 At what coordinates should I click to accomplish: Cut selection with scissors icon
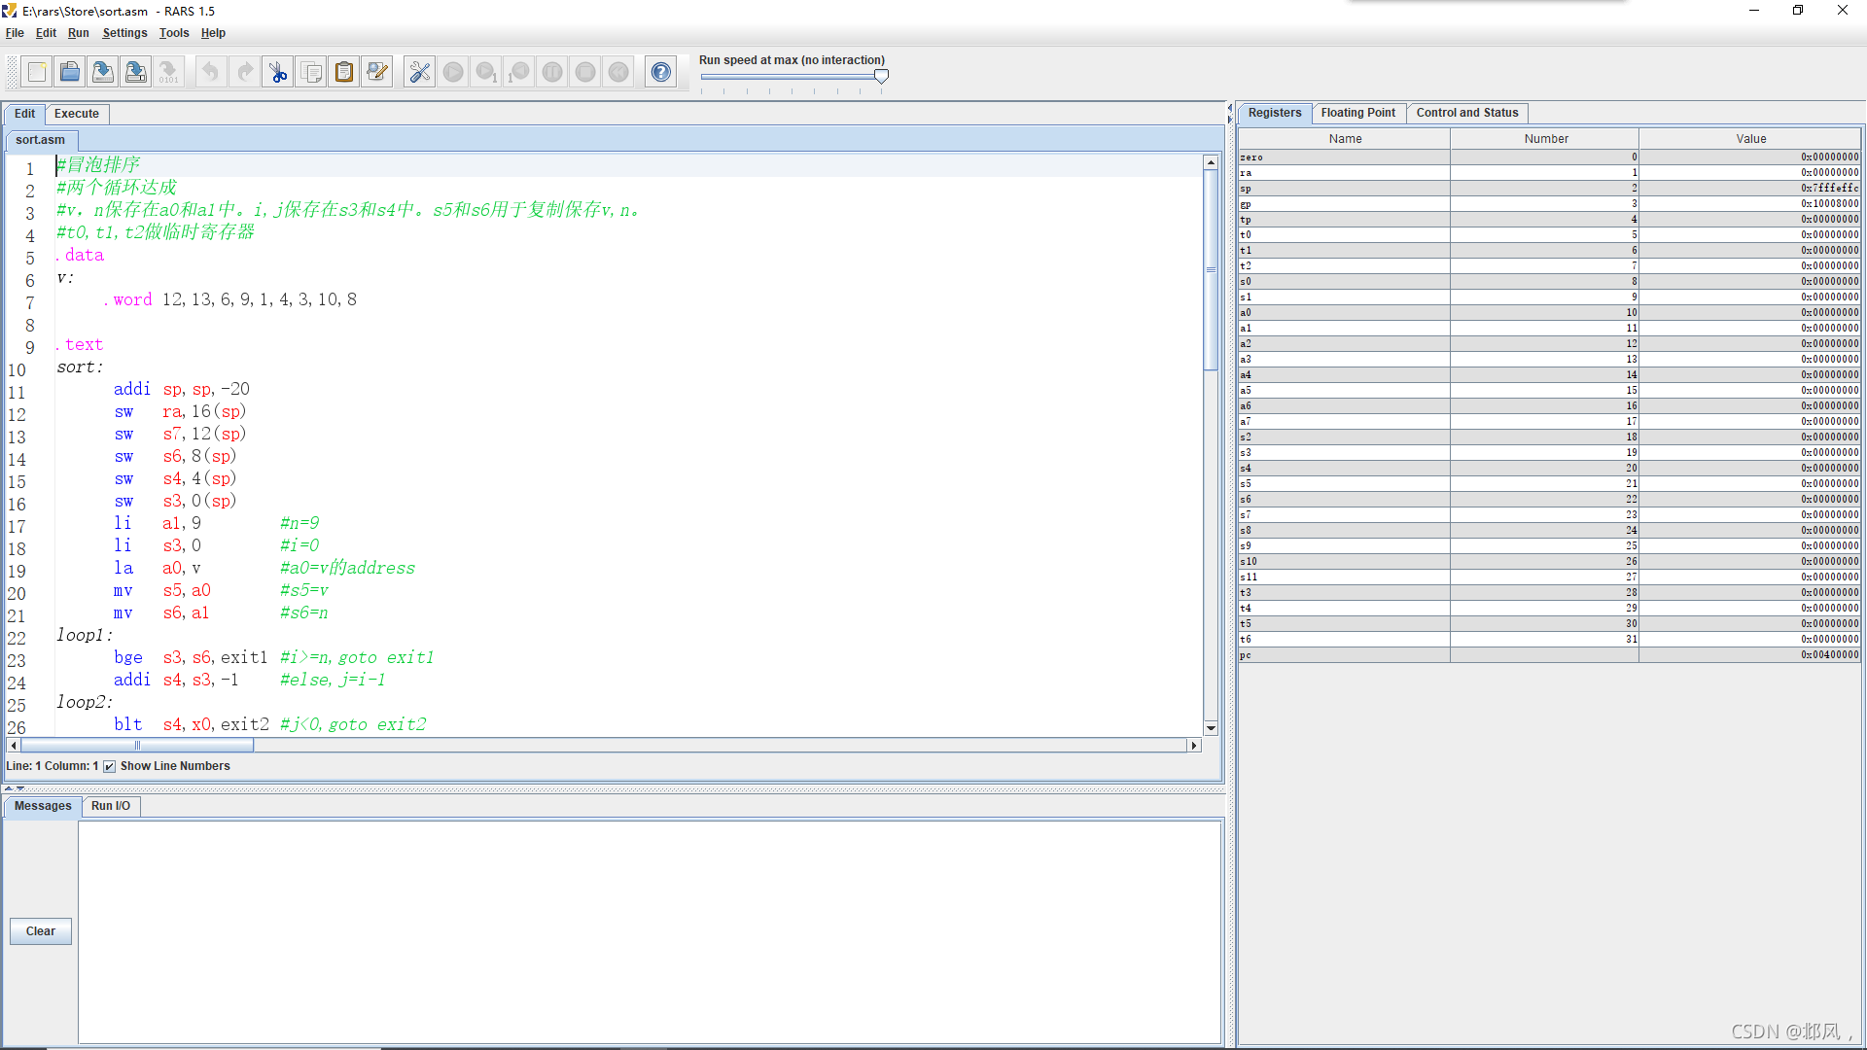point(278,72)
